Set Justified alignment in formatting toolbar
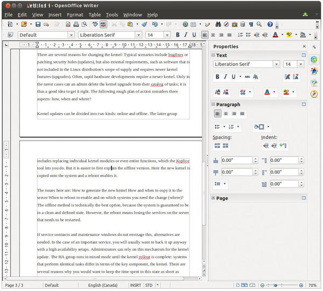The height and width of the screenshot is (291, 323). [229, 35]
